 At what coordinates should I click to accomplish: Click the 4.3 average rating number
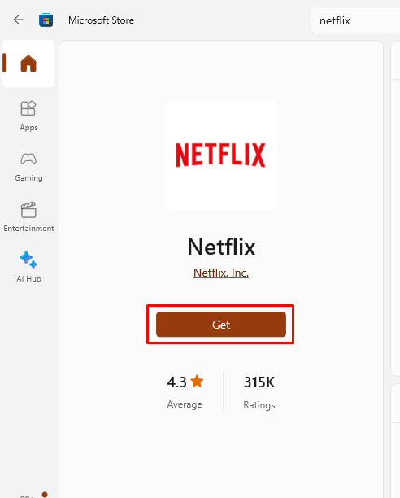tap(176, 382)
